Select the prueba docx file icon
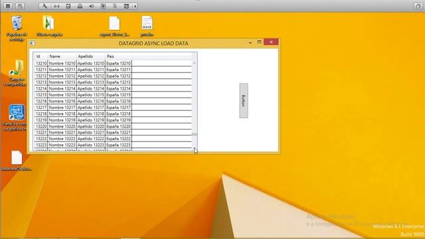 click(x=147, y=27)
